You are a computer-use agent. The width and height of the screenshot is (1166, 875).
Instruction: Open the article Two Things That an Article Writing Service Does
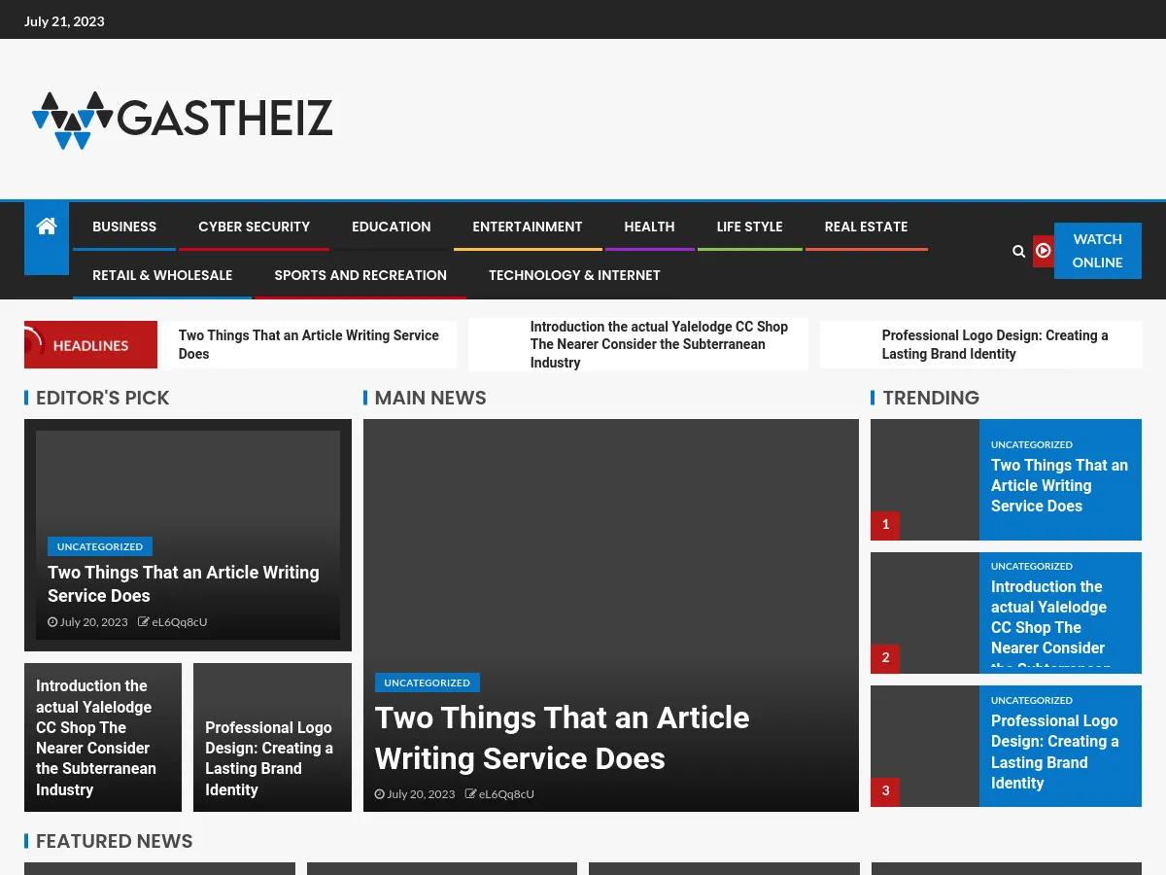point(562,738)
